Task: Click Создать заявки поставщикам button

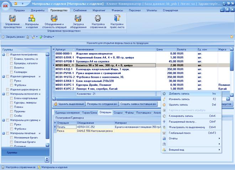Action: click(138, 104)
